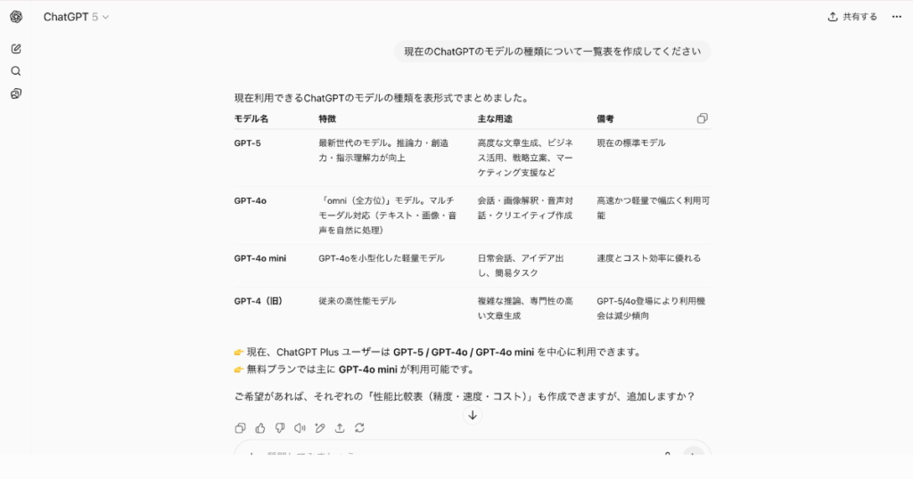Screen dimensions: 913x479
Task: Copy the table using the copy-table icon
Action: [703, 118]
